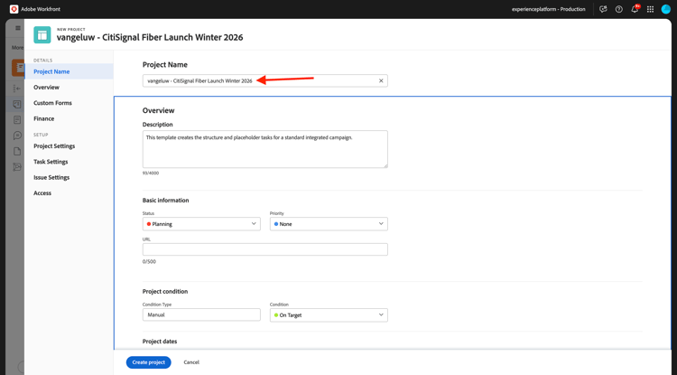677x375 pixels.
Task: Select Project Settings under Setup
Action: point(54,146)
